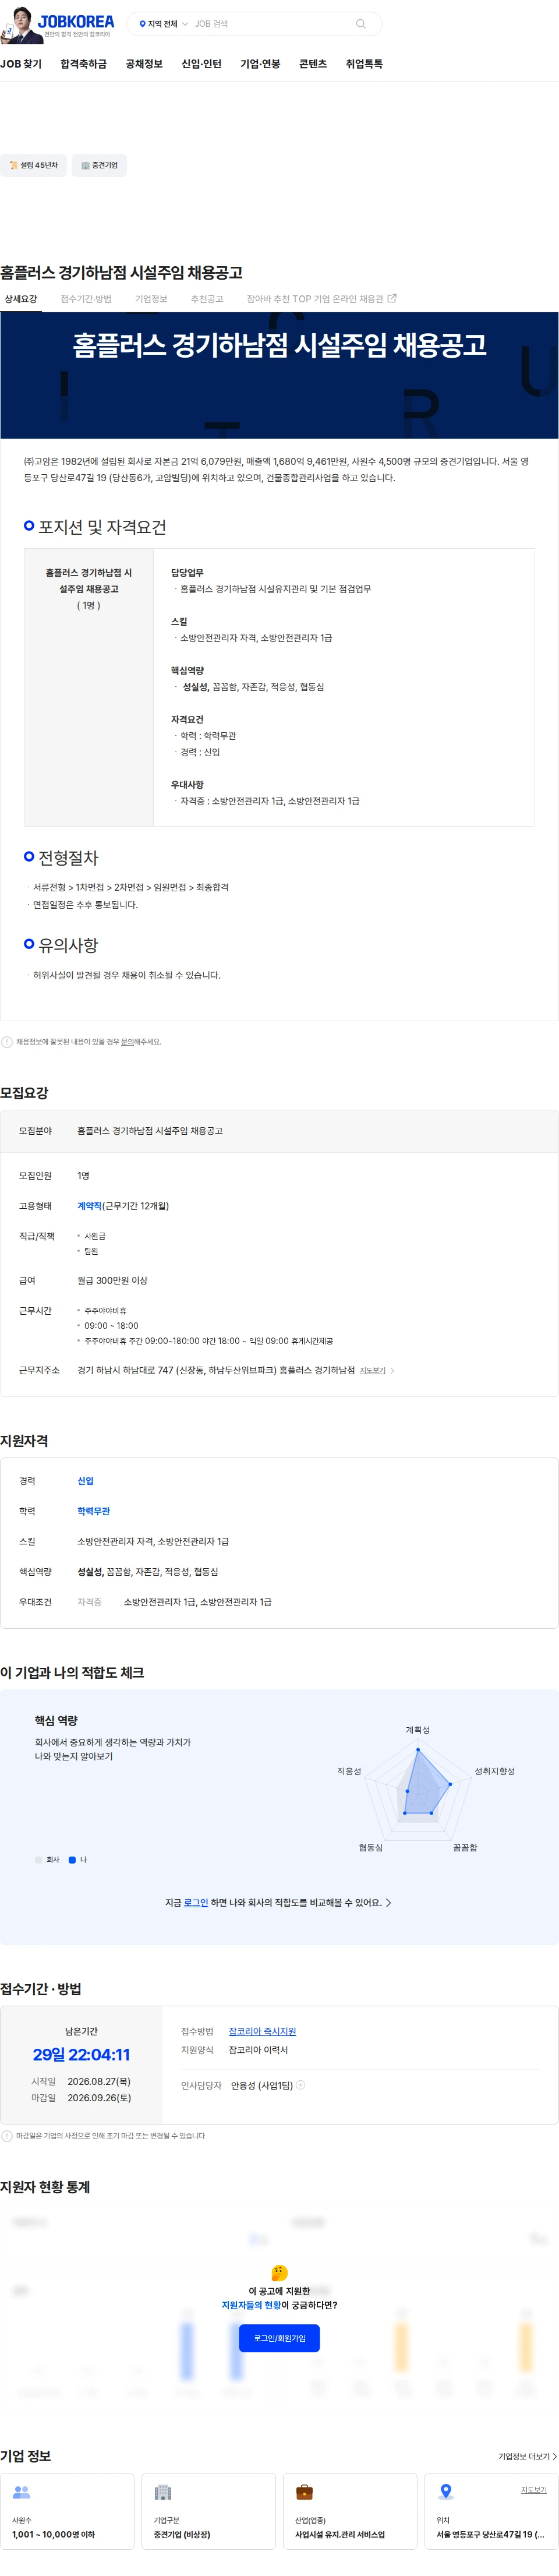Viewport: 559px width, 2576px height.
Task: Open the 지역 전체 region dropdown
Action: coord(163,24)
